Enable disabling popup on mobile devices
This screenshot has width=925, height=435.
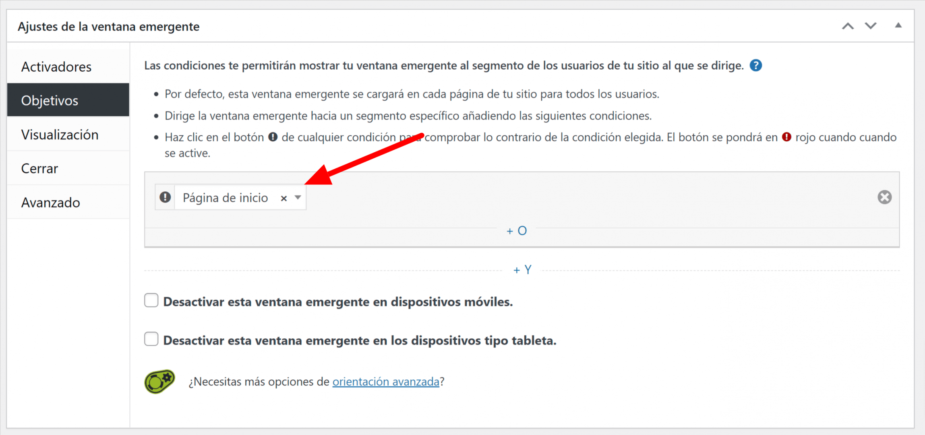[151, 300]
